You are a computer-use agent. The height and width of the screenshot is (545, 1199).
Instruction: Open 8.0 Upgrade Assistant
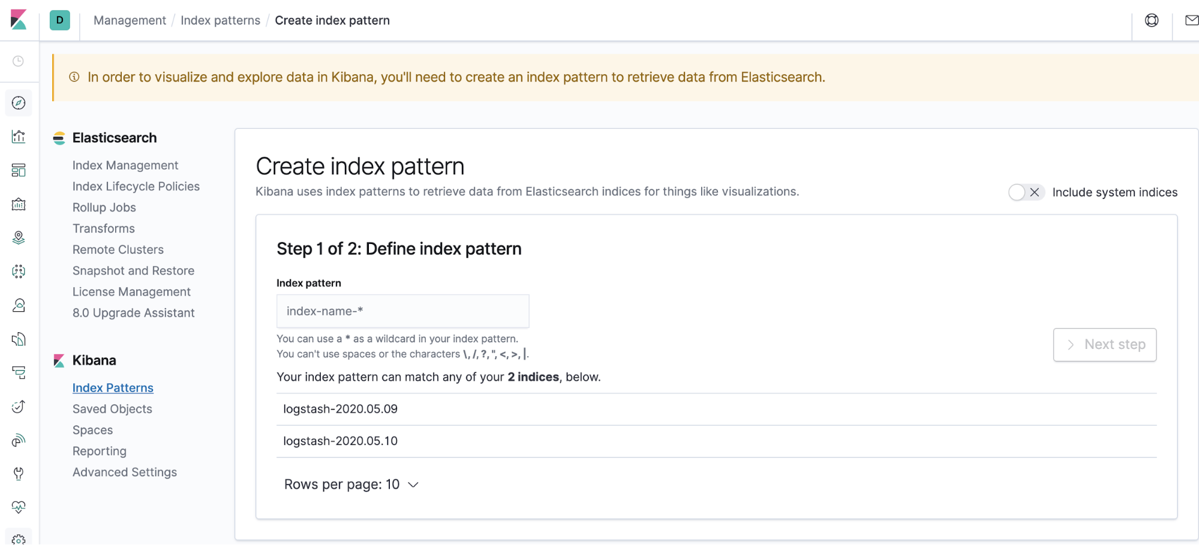(x=133, y=313)
